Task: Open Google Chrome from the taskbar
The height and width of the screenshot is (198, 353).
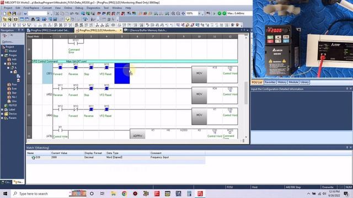Action: 124,194
